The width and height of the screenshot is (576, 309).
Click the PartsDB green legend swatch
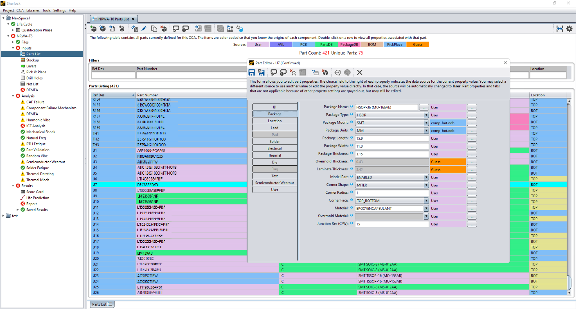click(x=327, y=45)
